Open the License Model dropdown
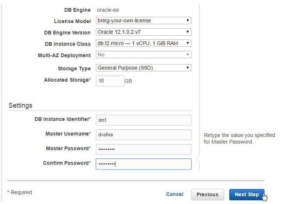This screenshot has height=204, width=295. tap(144, 21)
